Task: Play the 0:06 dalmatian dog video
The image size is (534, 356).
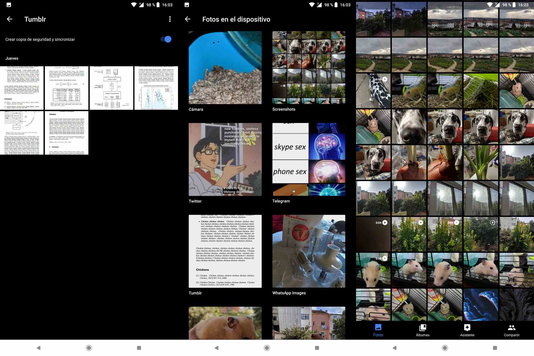Action: tap(373, 91)
